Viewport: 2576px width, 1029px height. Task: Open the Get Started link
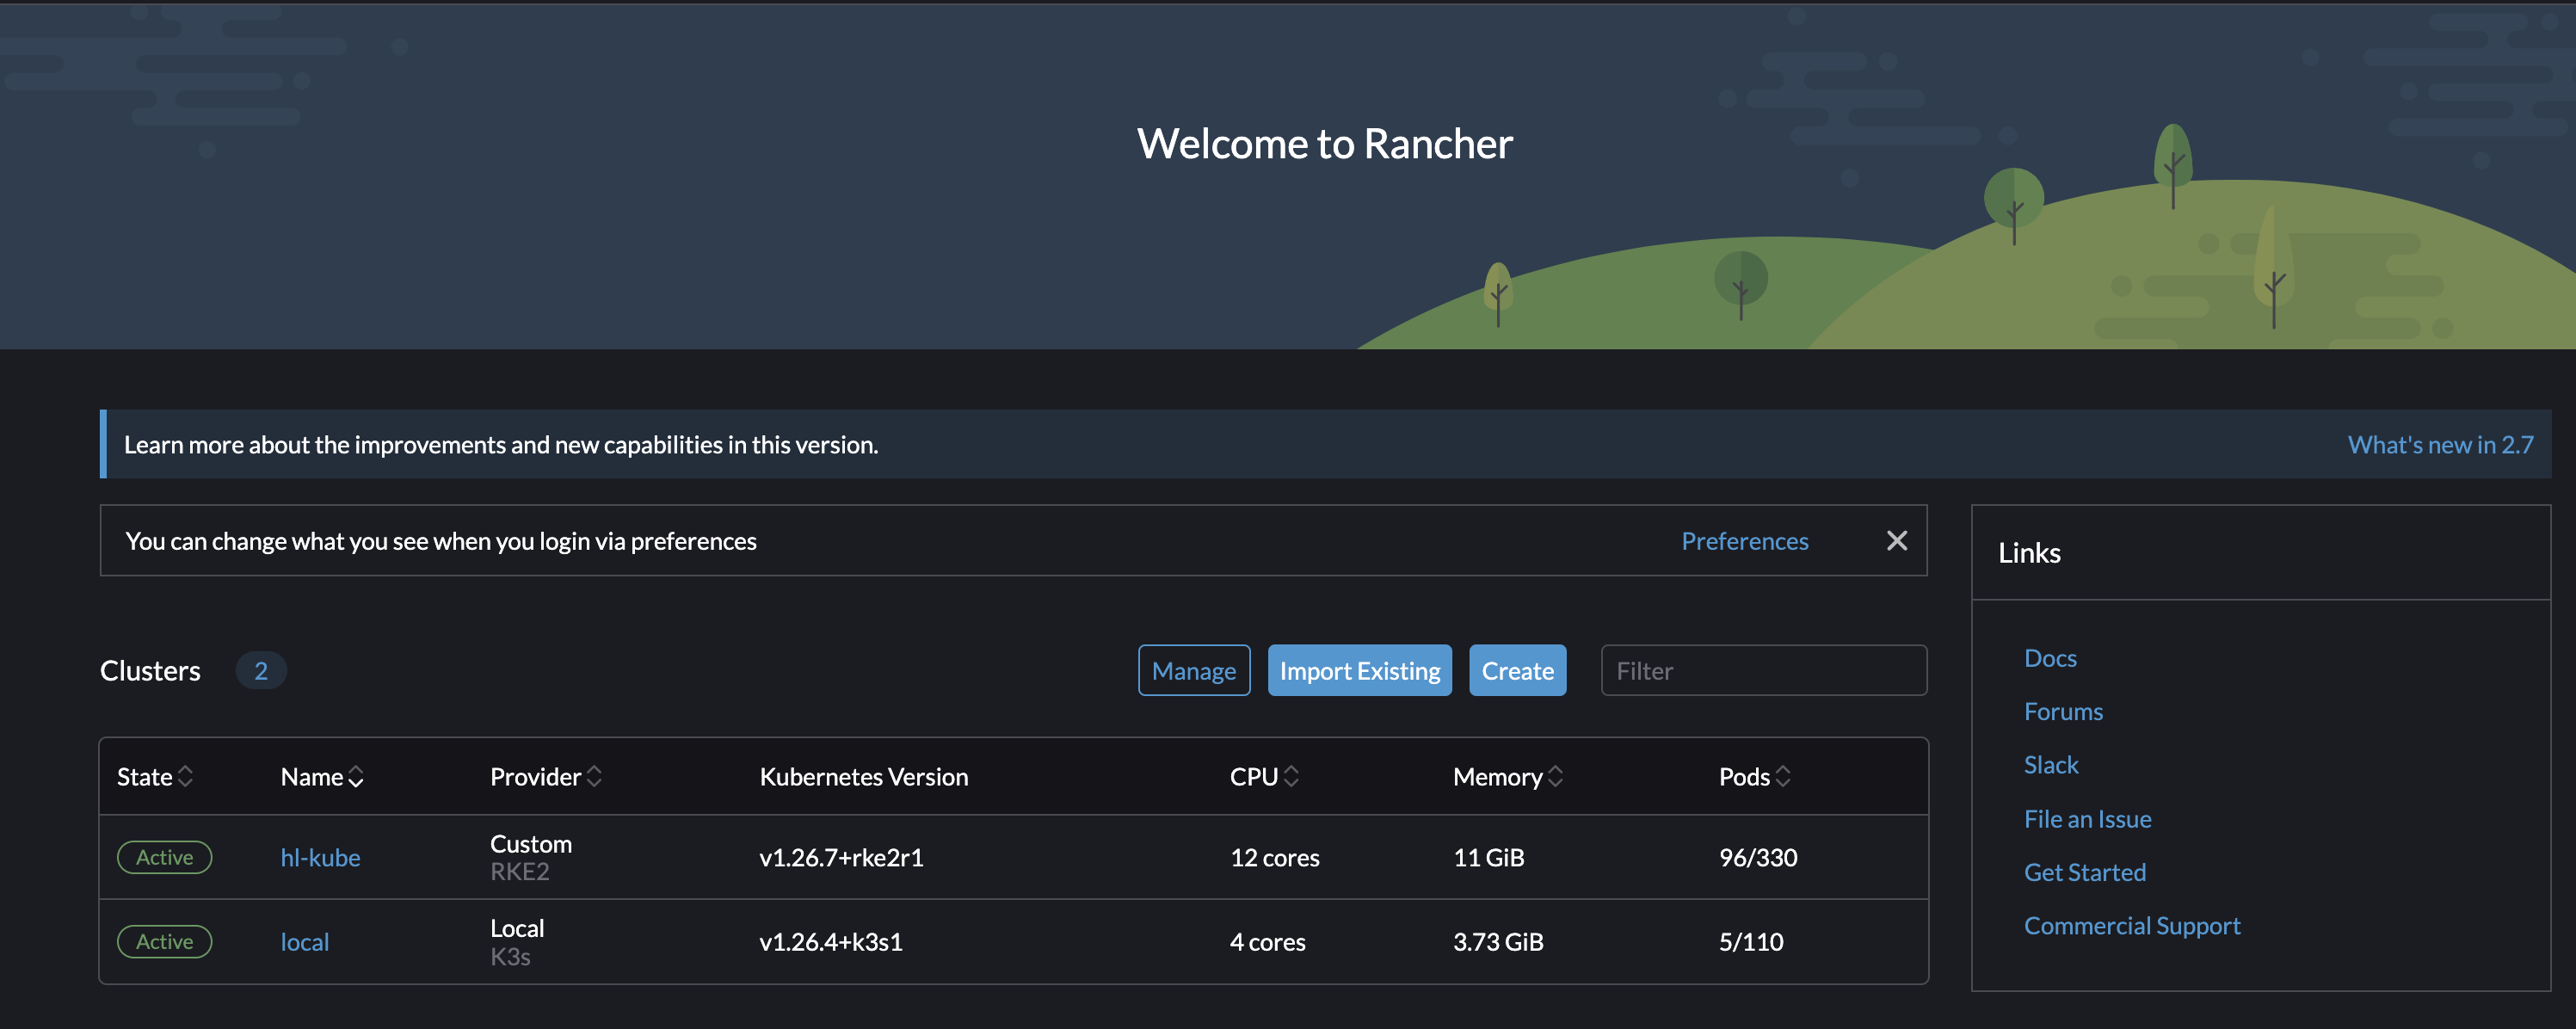[x=2084, y=872]
